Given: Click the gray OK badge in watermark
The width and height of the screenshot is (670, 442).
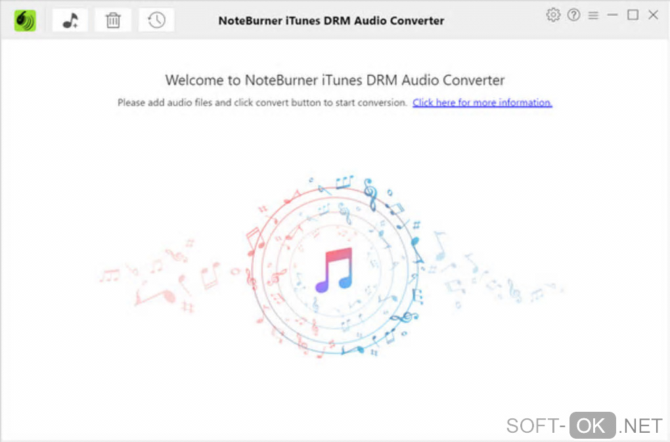Looking at the screenshot, I should click(x=592, y=426).
